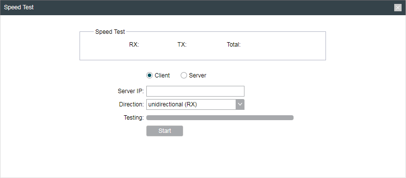406x178 pixels.
Task: Click the TX result label
Action: click(182, 45)
